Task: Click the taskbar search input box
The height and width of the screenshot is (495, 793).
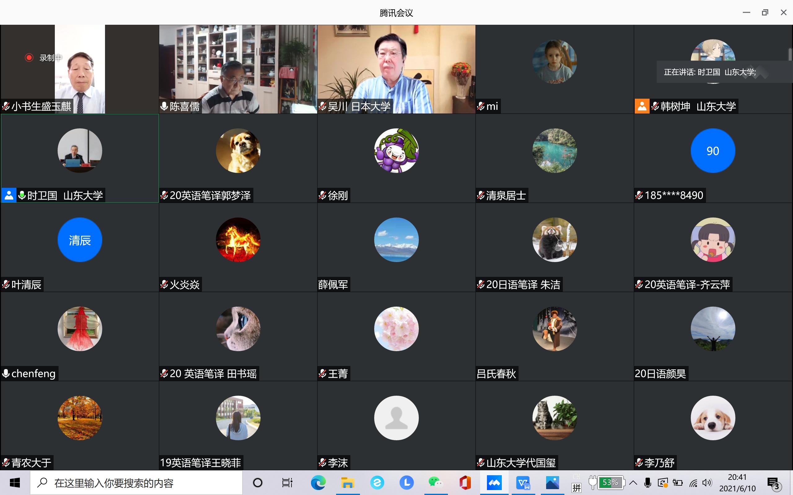Action: coord(136,483)
